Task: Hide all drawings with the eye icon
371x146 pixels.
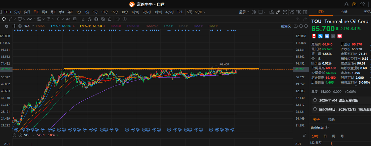Action: point(103,18)
